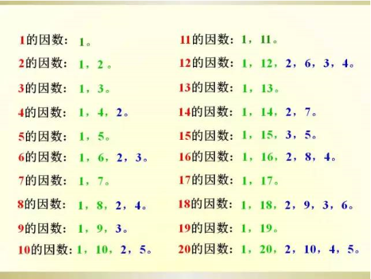The height and width of the screenshot is (279, 371).
Task: Click the green 9 in the 9 row
Action: 100,229
